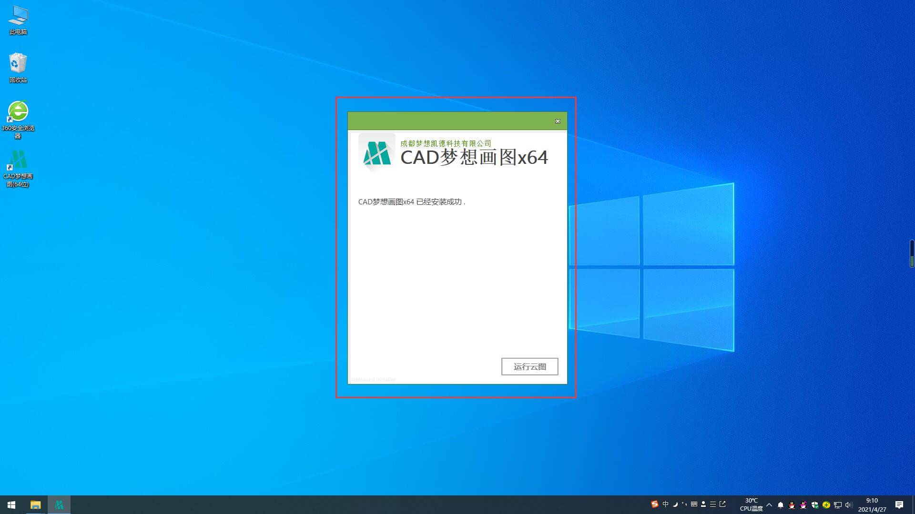The image size is (915, 514).
Task: Open the yellow-green 360 tray icon
Action: click(826, 505)
